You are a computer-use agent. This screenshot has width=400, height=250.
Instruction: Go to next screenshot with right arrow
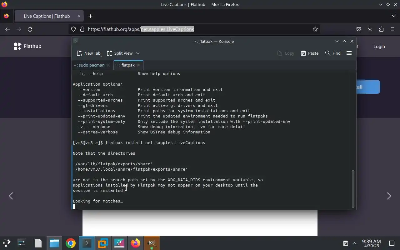pyautogui.click(x=389, y=196)
